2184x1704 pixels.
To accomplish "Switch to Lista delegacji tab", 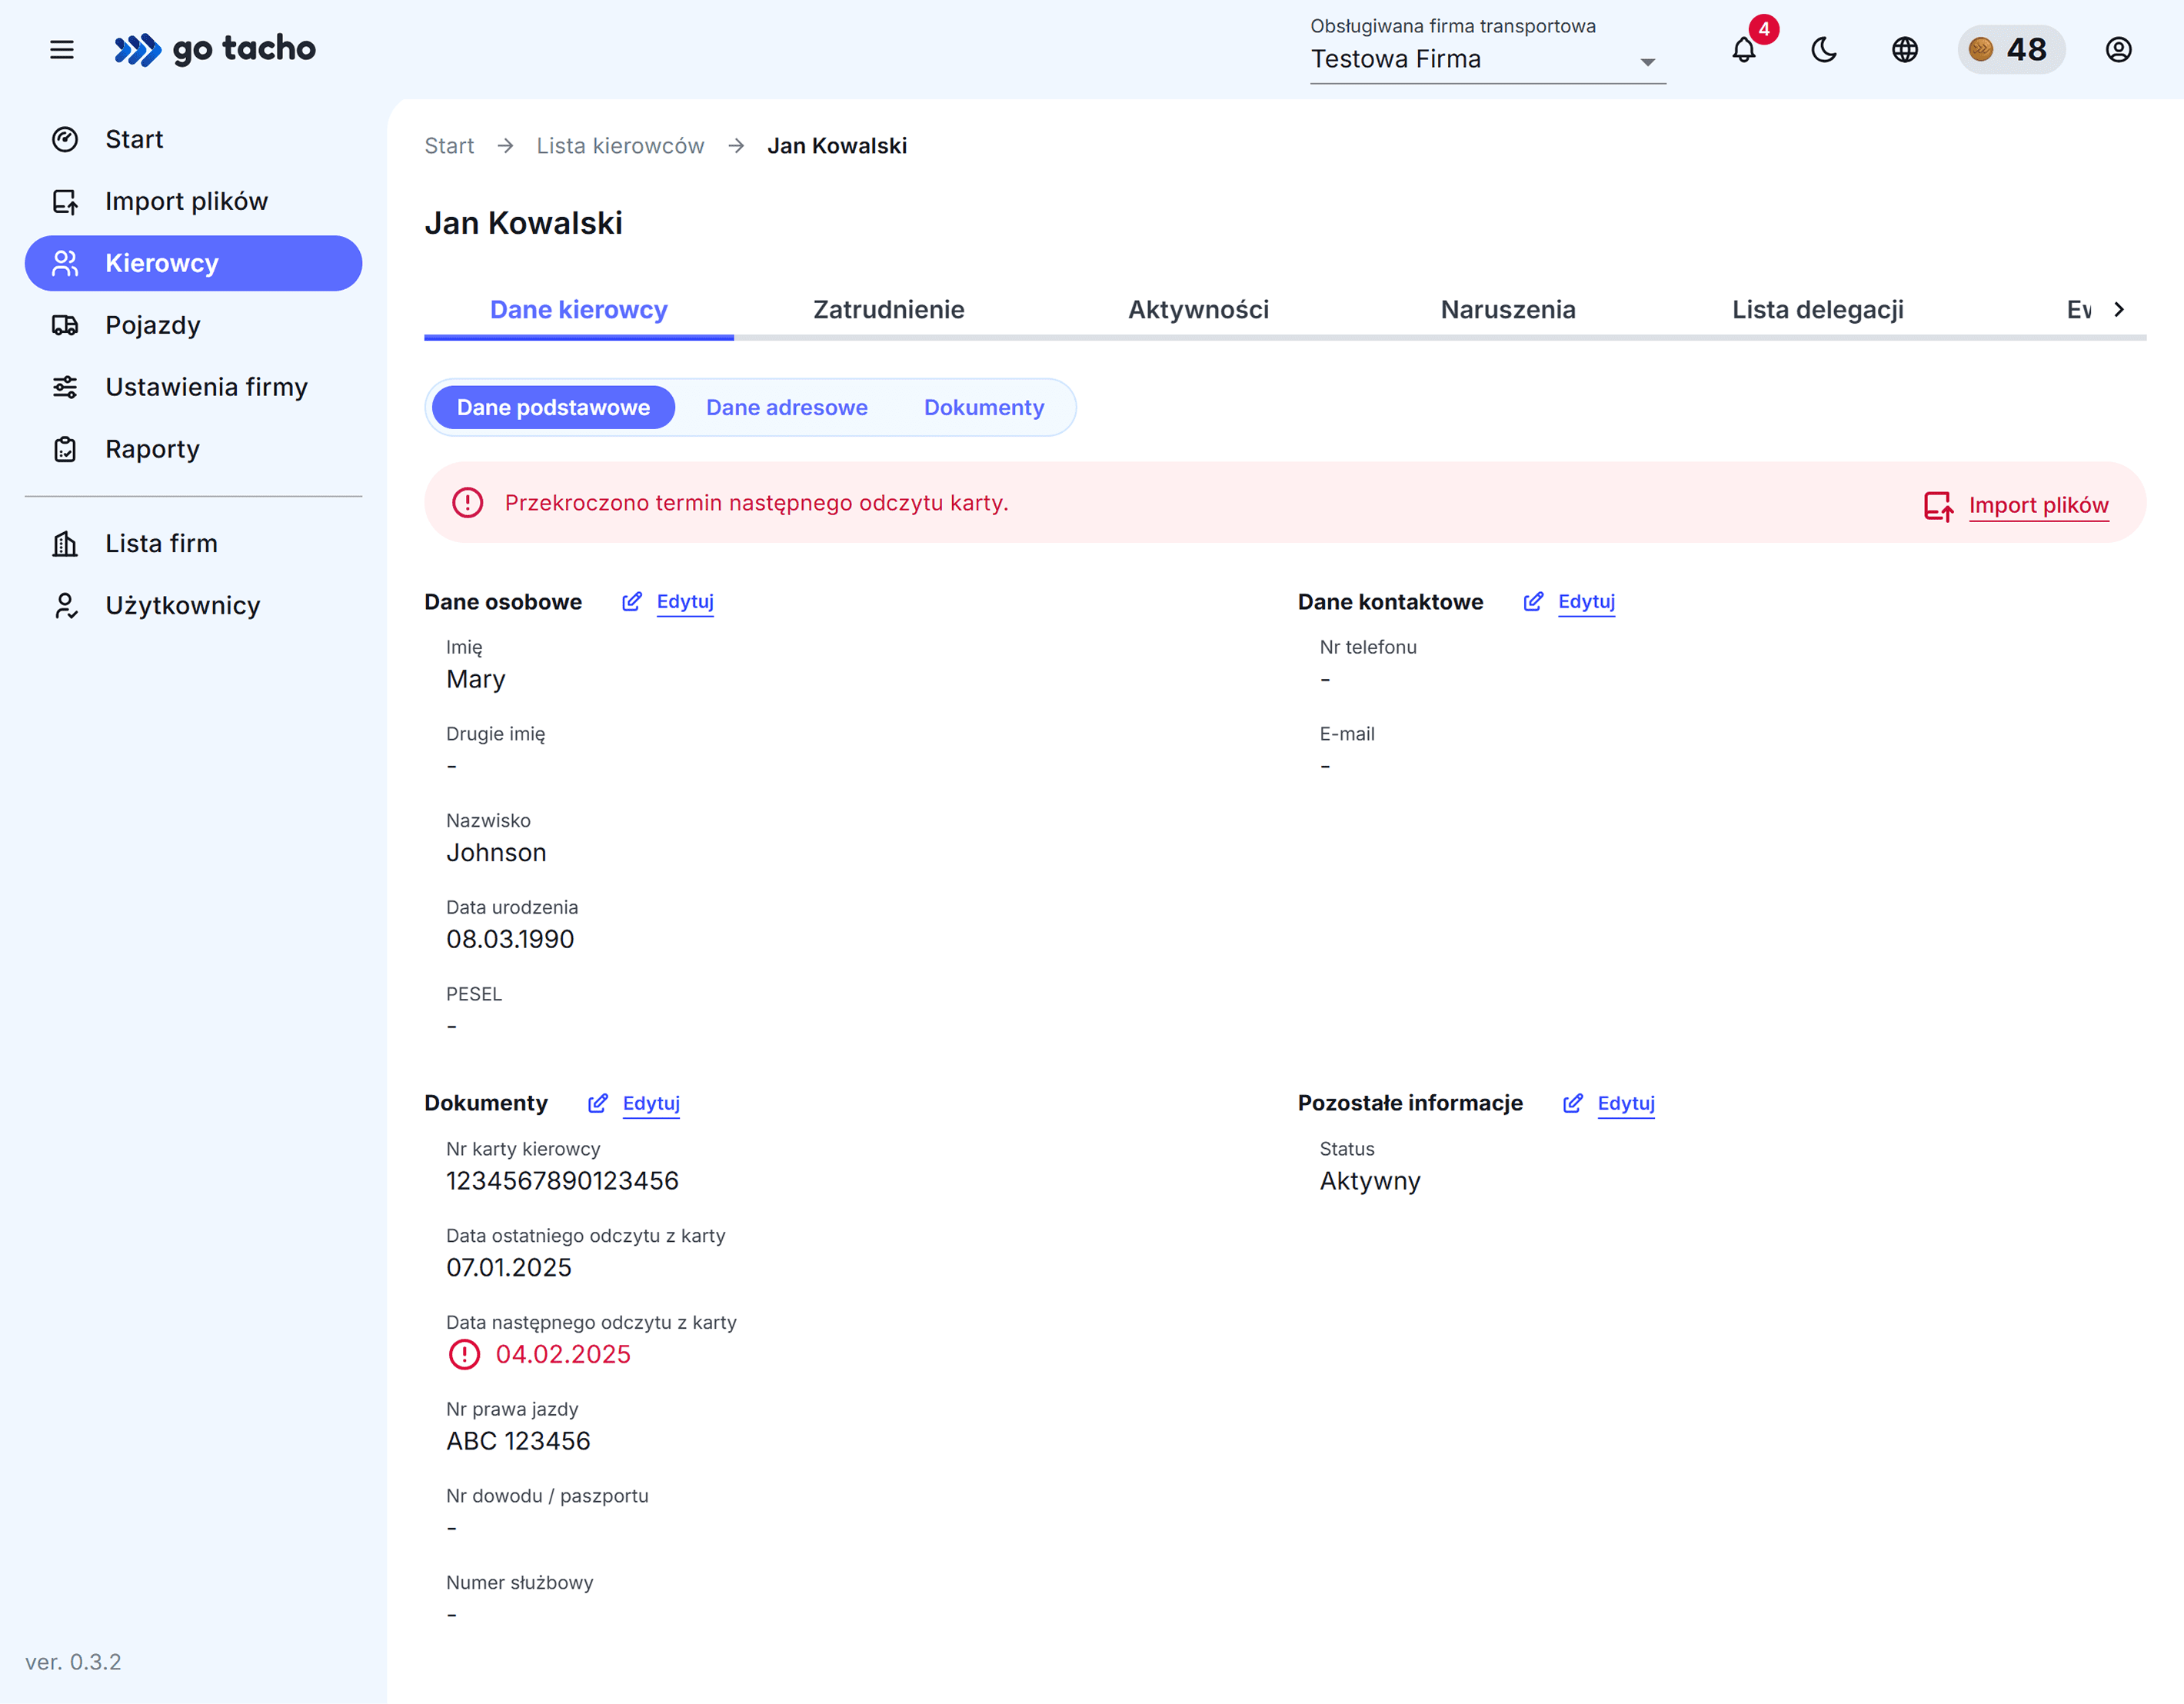I will (x=1818, y=310).
